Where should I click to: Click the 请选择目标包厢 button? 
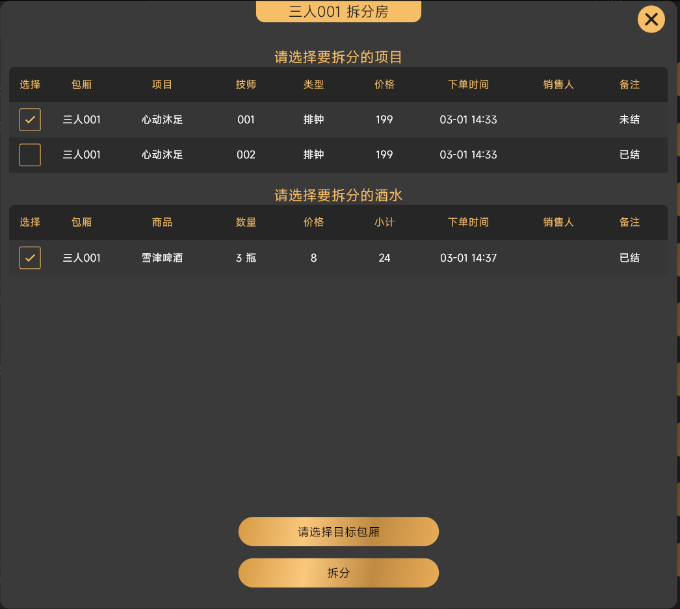pos(338,532)
